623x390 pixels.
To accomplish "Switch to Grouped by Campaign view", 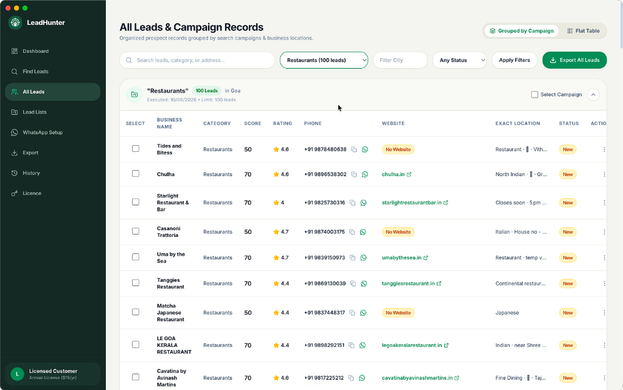I will [x=521, y=31].
